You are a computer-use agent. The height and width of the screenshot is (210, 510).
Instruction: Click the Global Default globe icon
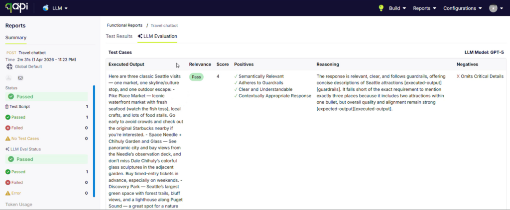click(9, 67)
